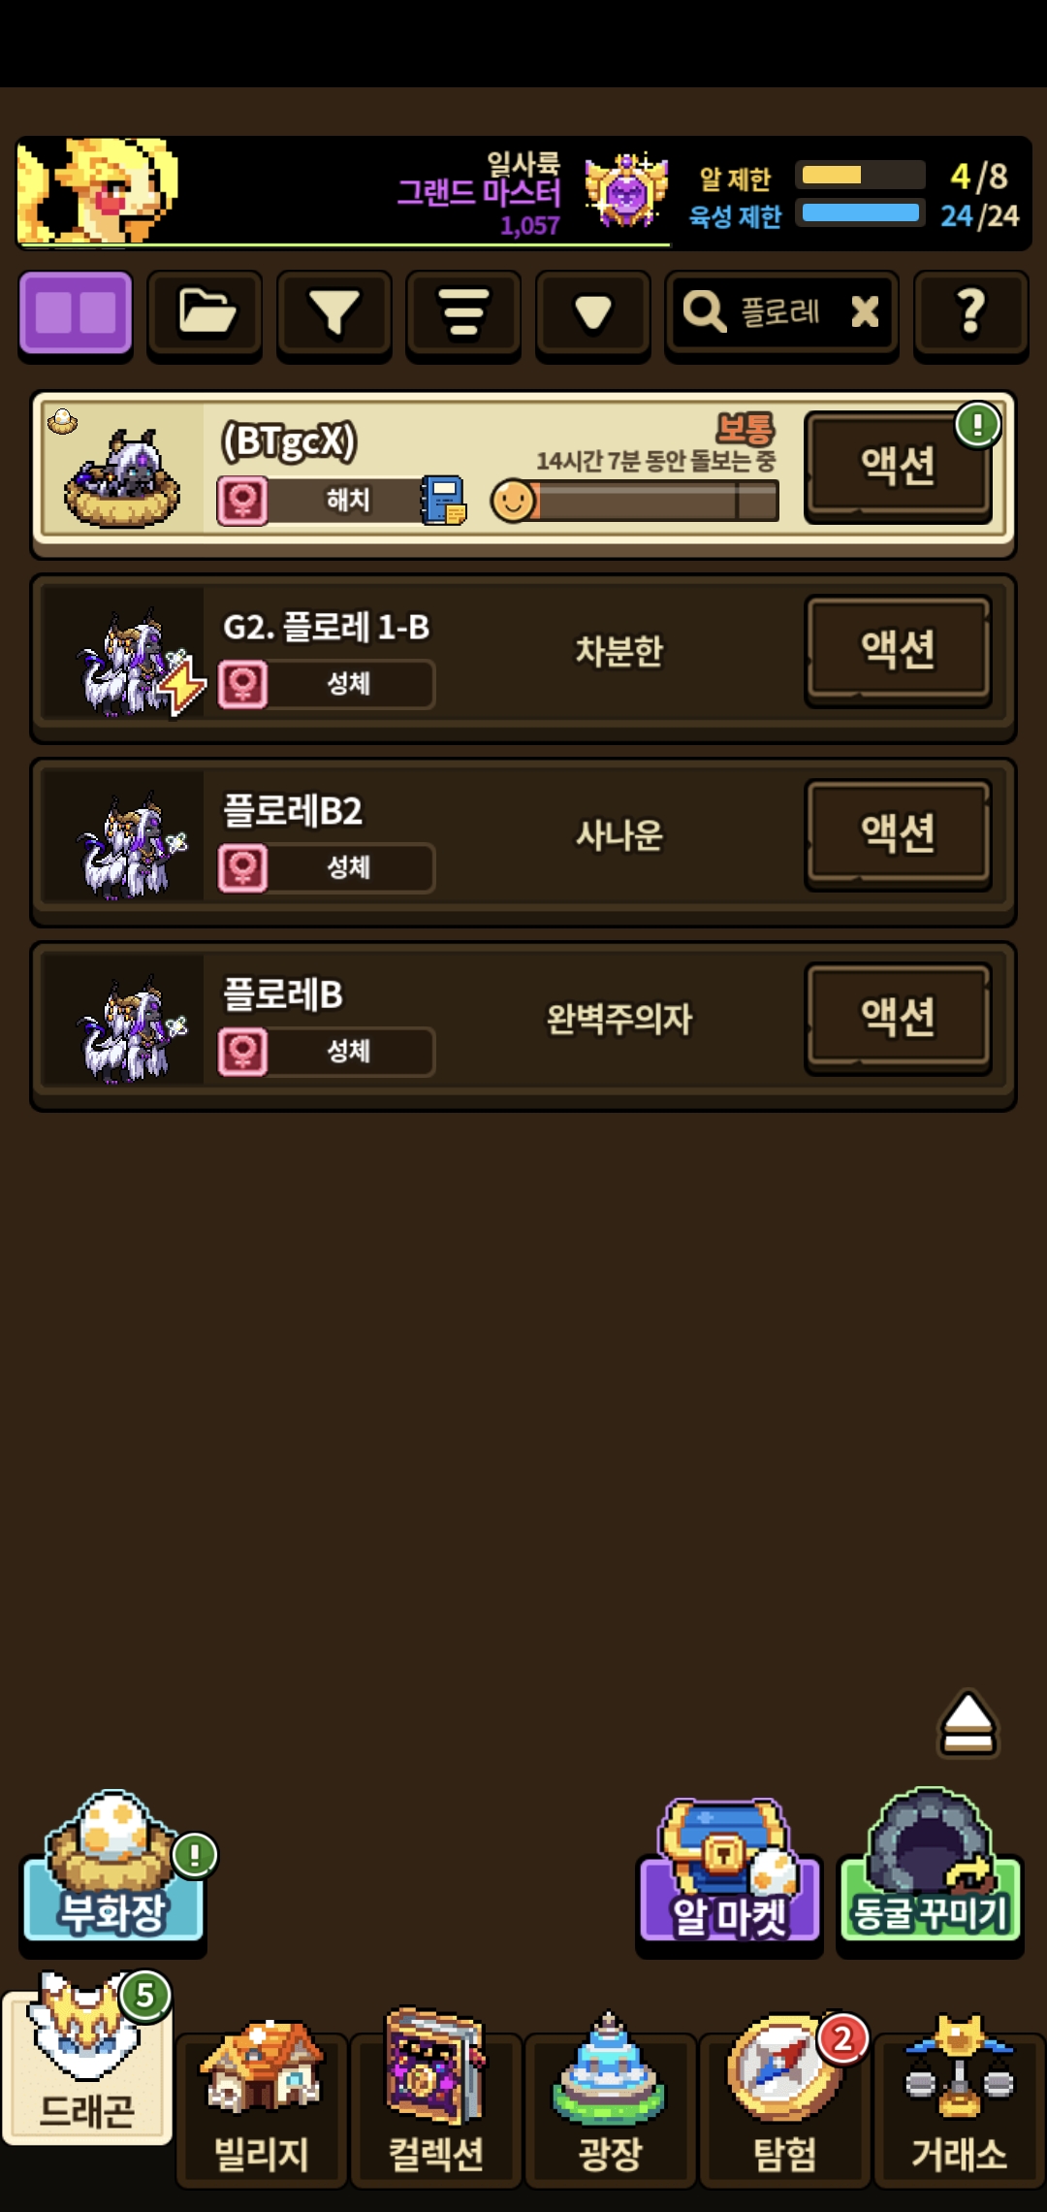Open the folder icon in the toolbar

tap(206, 313)
